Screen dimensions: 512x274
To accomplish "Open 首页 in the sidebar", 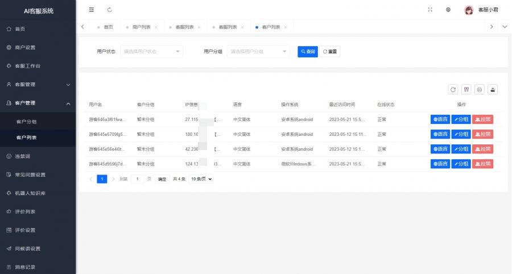I will [38, 29].
